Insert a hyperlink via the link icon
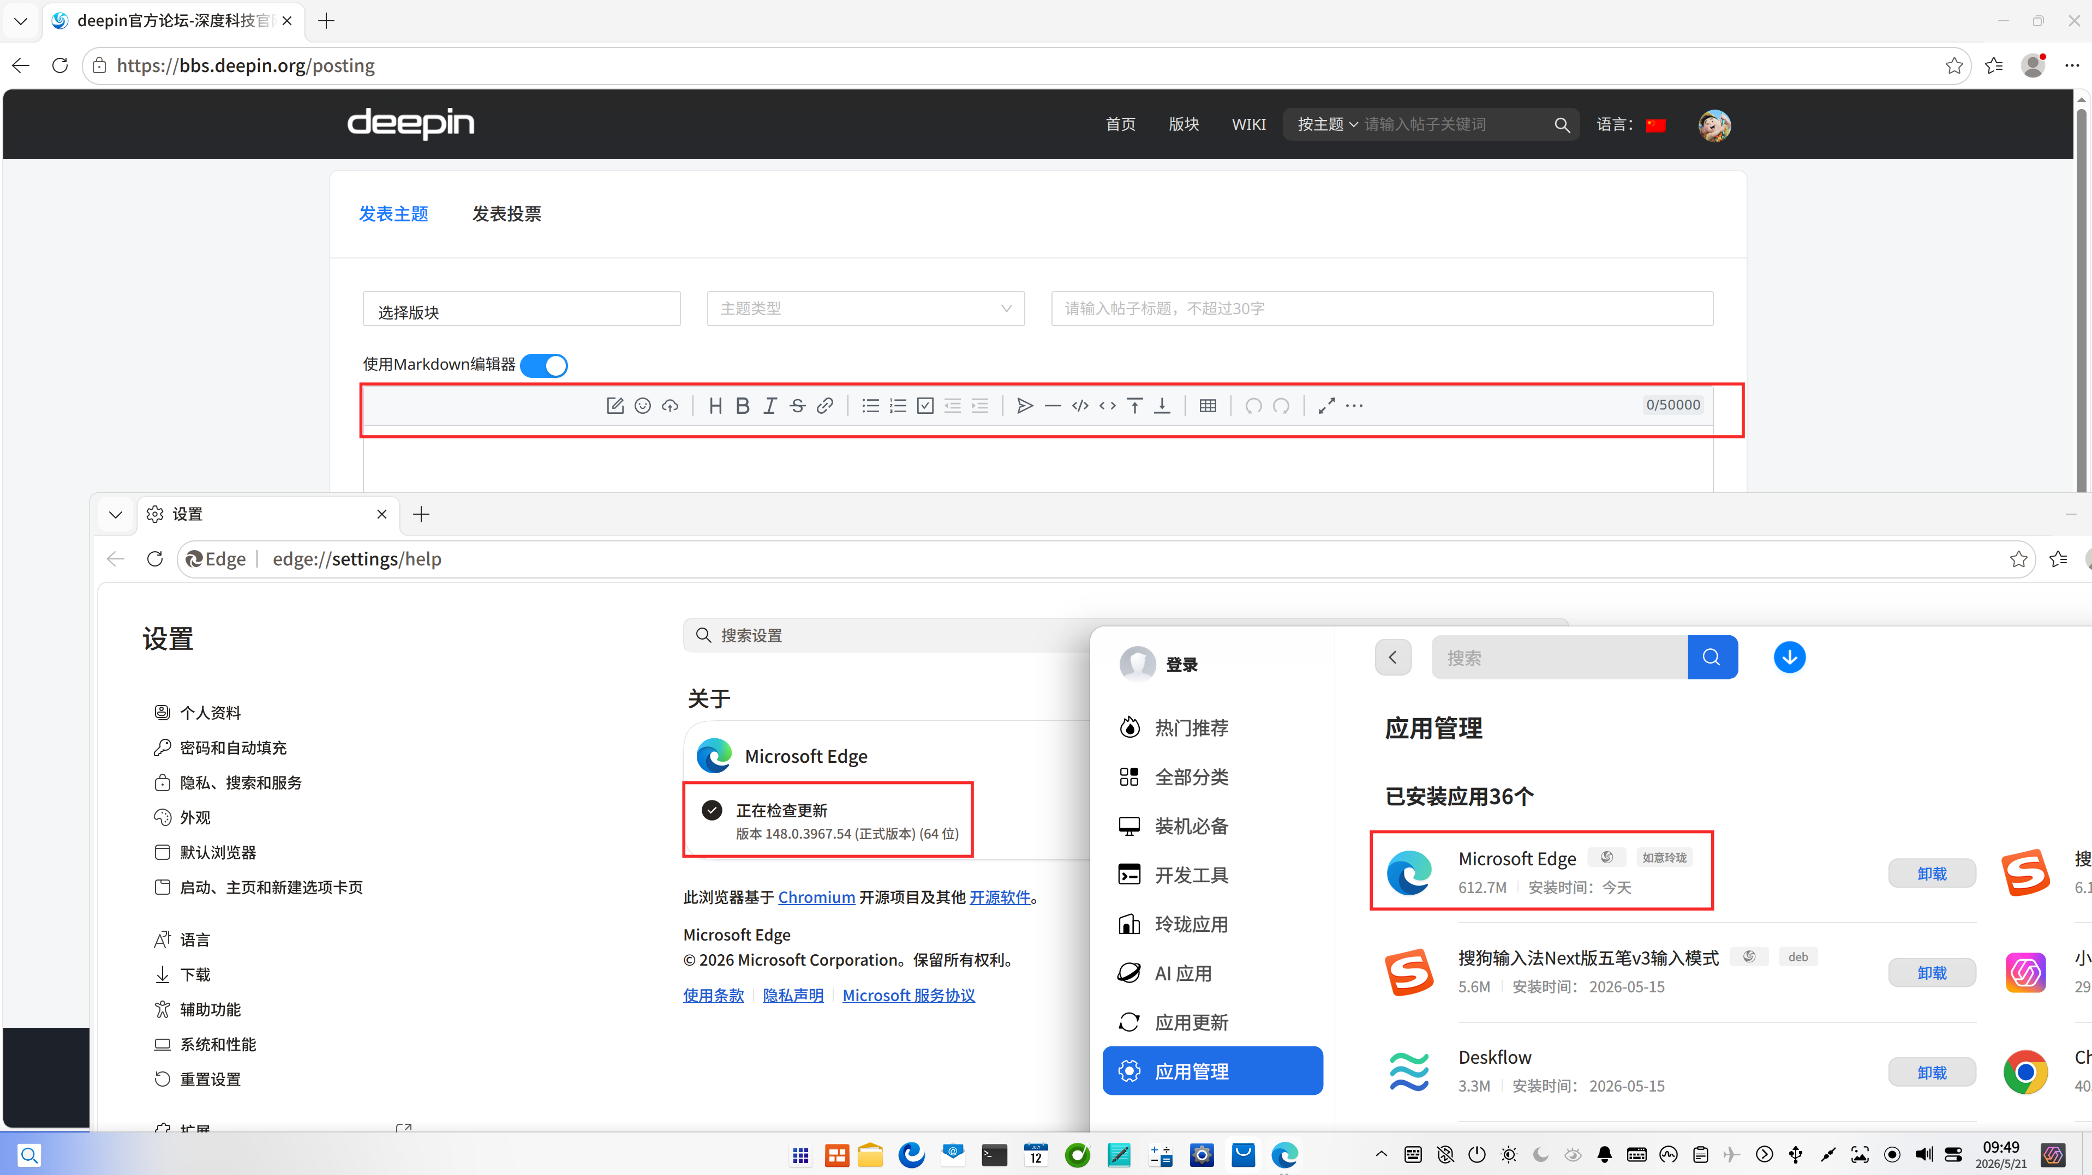This screenshot has height=1175, width=2092. [x=825, y=406]
